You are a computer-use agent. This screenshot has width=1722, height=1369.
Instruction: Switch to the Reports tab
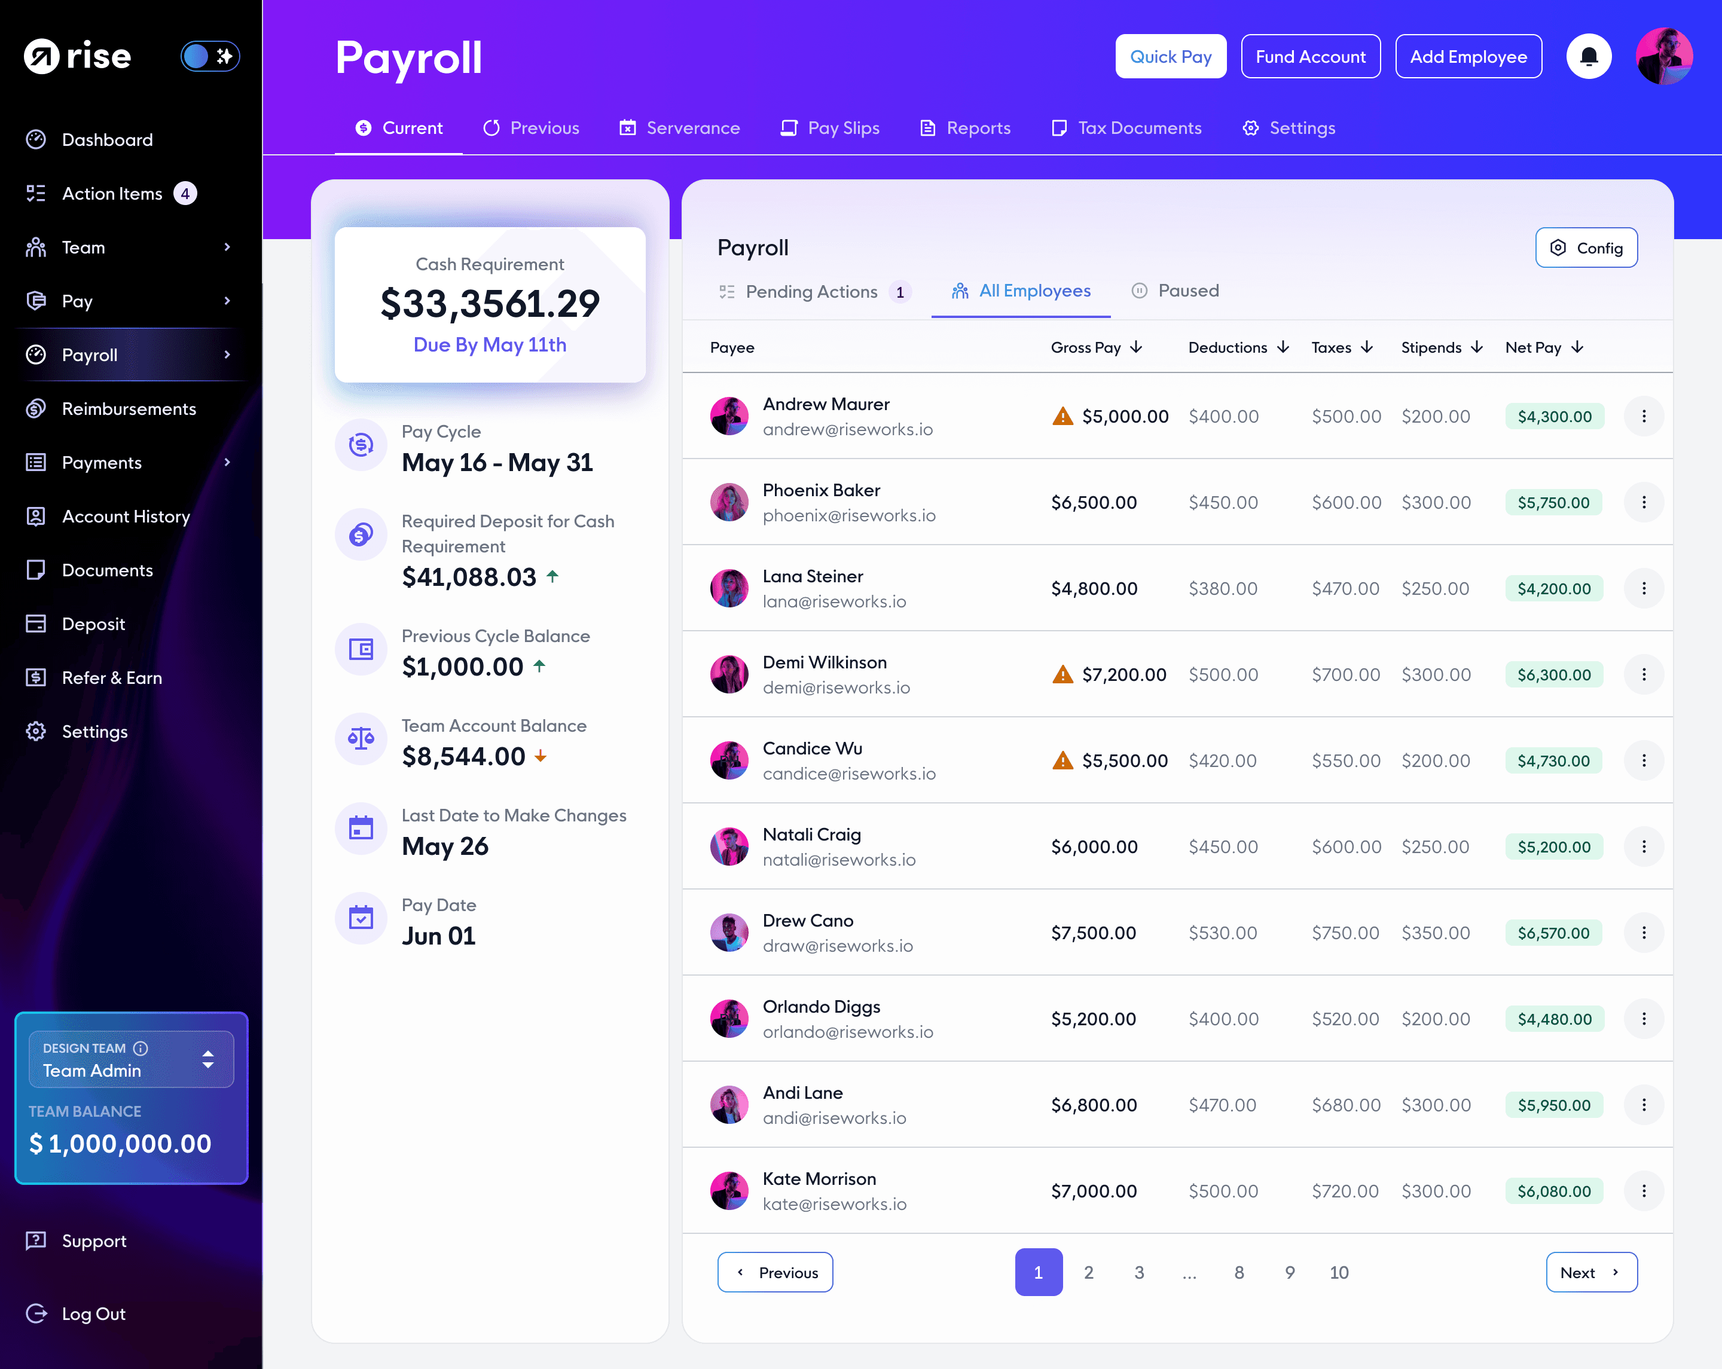[965, 128]
